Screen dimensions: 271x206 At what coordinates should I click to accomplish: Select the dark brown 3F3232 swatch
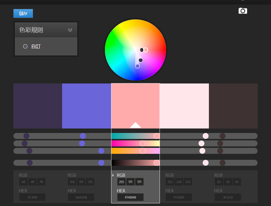point(233,106)
